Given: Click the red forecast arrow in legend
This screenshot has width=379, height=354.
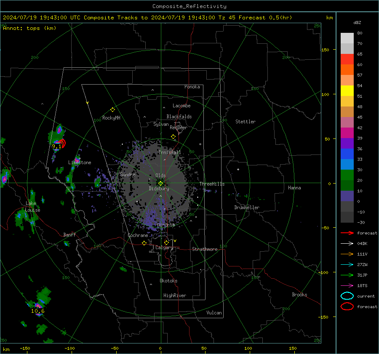Looking at the screenshot, I should 347,233.
